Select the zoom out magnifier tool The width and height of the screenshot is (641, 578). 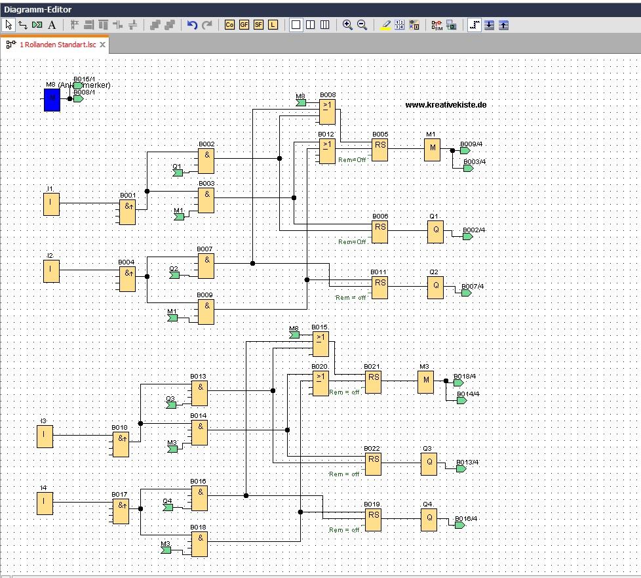(x=362, y=25)
